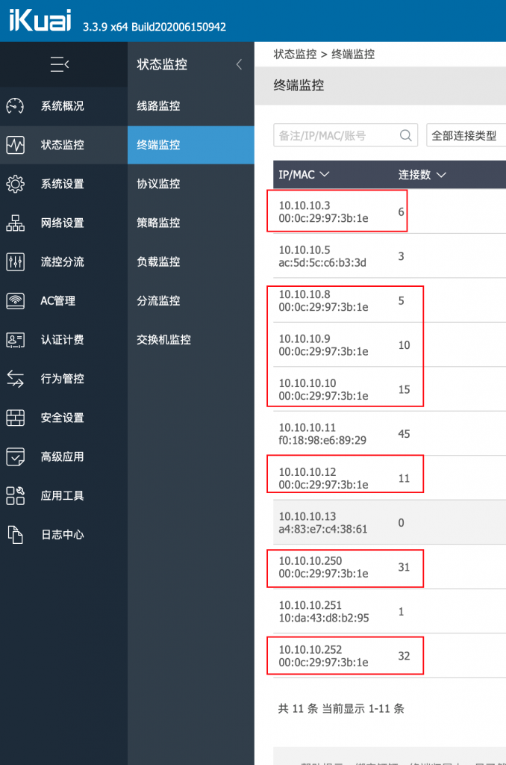
Task: Open 系统设置 menu item
Action: click(63, 184)
